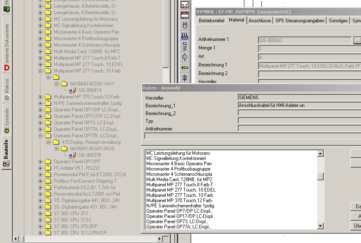Click the folder icon for 6AV6643-0CD01-1AX1
This screenshot has height=243, width=361.
(x=64, y=84)
